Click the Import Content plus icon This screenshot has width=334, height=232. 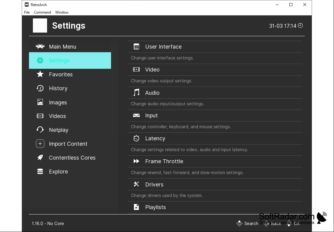point(40,144)
